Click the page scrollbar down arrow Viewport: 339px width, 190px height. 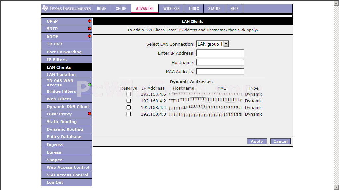(336, 187)
